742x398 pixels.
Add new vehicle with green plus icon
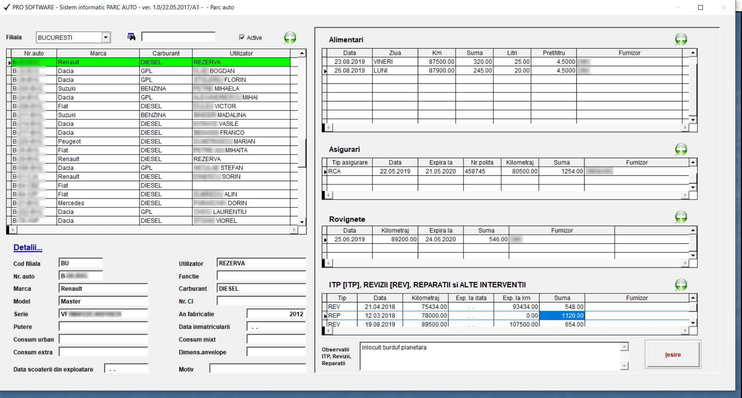coord(290,38)
